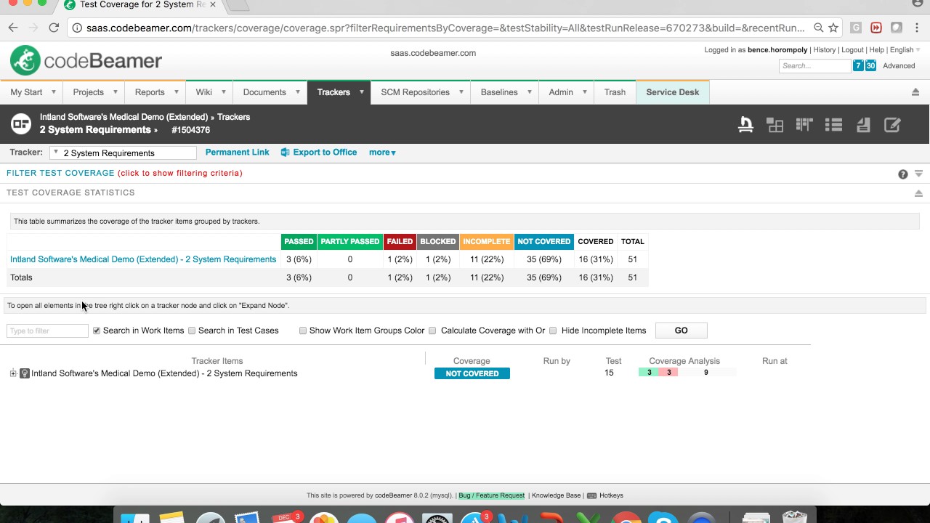
Task: Click the Search... box in header
Action: pyautogui.click(x=814, y=65)
